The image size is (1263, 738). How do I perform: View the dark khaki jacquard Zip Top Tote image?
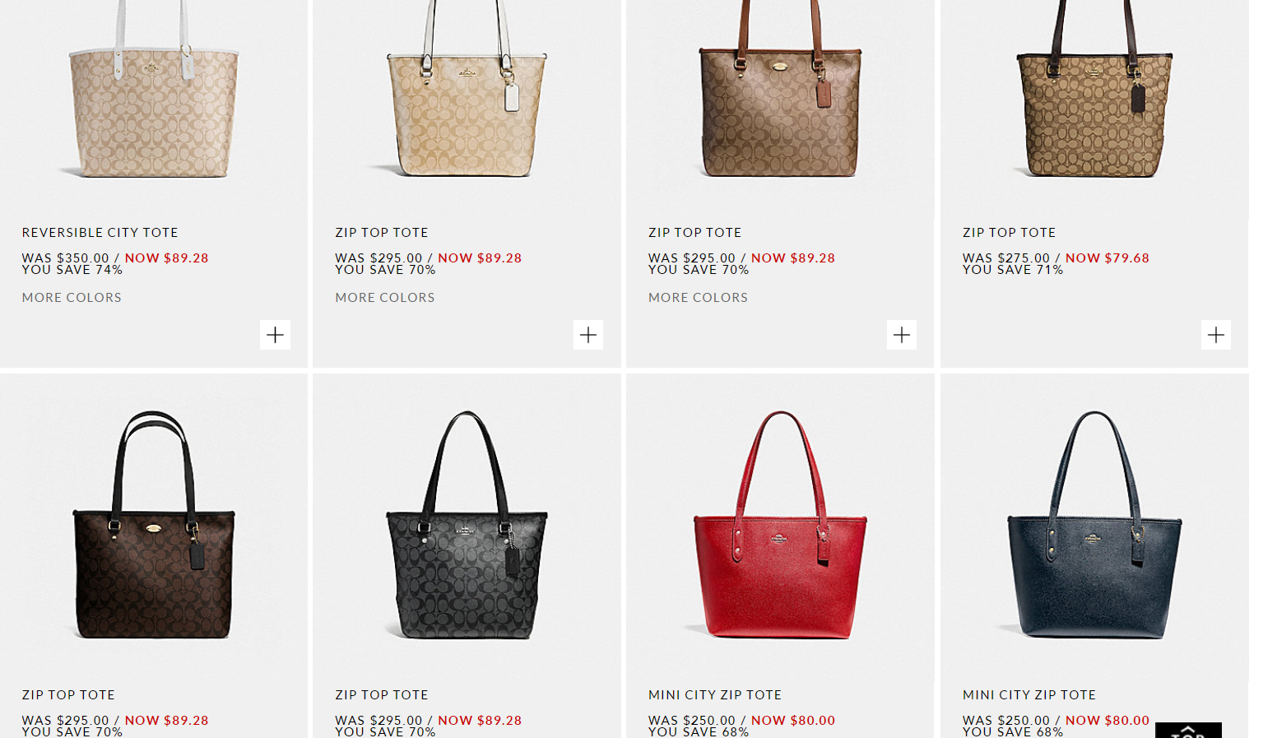point(1094,91)
